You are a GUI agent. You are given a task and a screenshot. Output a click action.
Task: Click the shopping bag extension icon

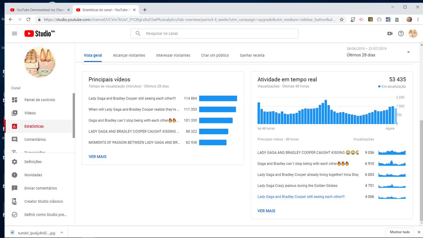point(397,20)
